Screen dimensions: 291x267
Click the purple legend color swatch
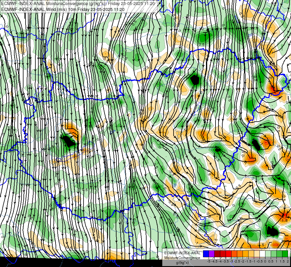pos(212,254)
